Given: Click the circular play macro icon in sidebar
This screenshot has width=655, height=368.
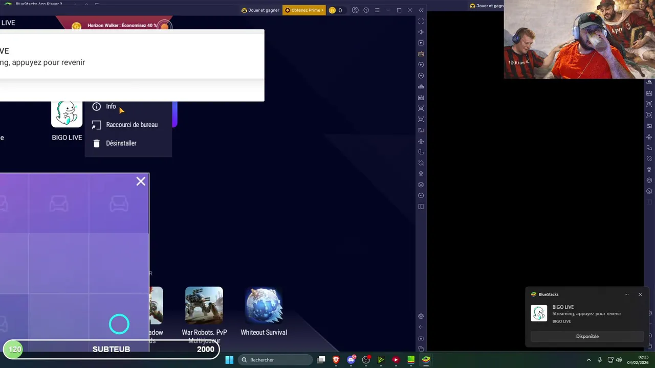Looking at the screenshot, I should click(x=421, y=65).
